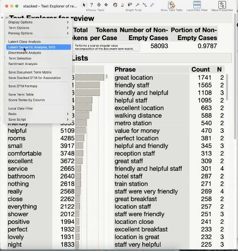
Task: Choose Local Data Filter menu entry
Action: click(x=39, y=108)
